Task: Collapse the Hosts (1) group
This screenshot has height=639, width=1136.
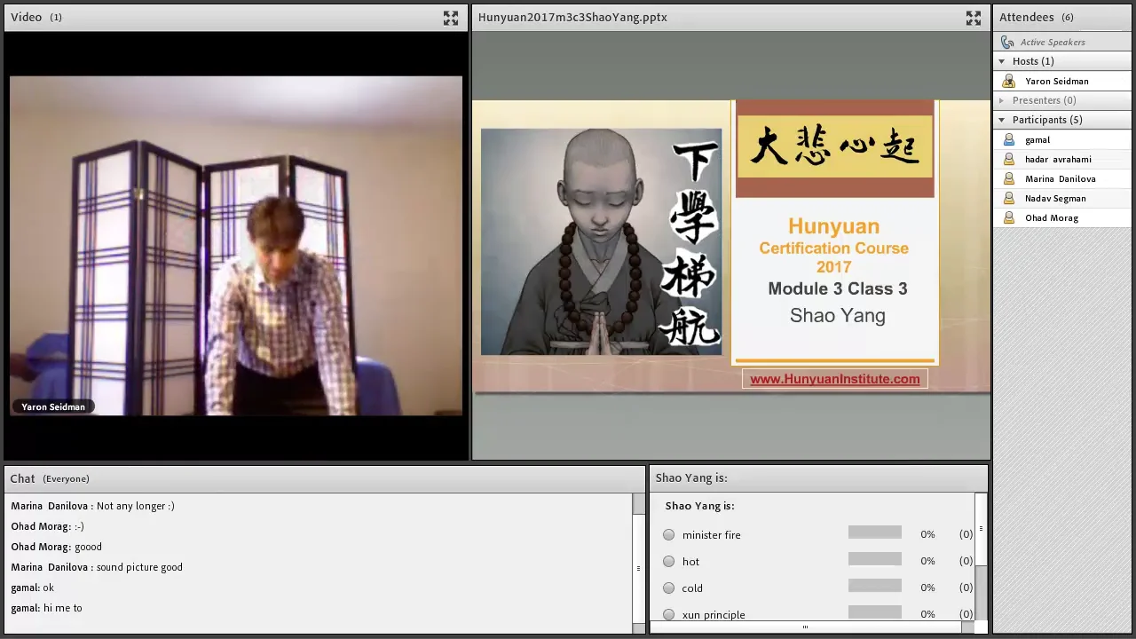Action: [x=1002, y=61]
